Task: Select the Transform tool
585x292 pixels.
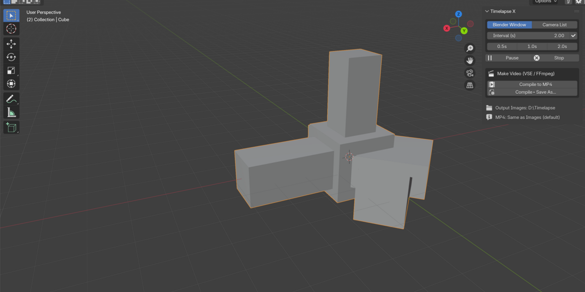Action: pyautogui.click(x=11, y=84)
